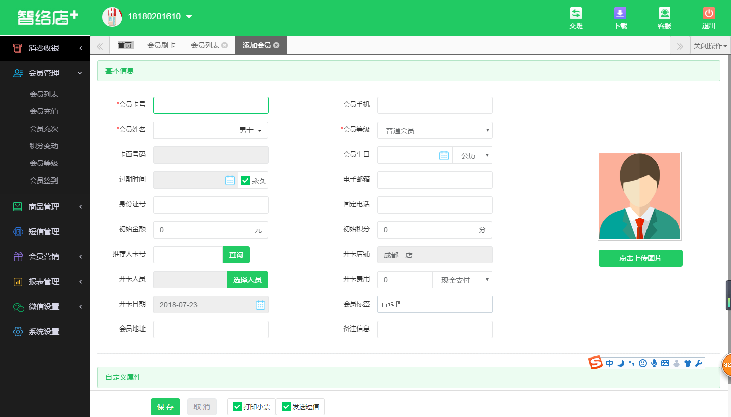
Task: Click the green 保存 button
Action: [165, 407]
